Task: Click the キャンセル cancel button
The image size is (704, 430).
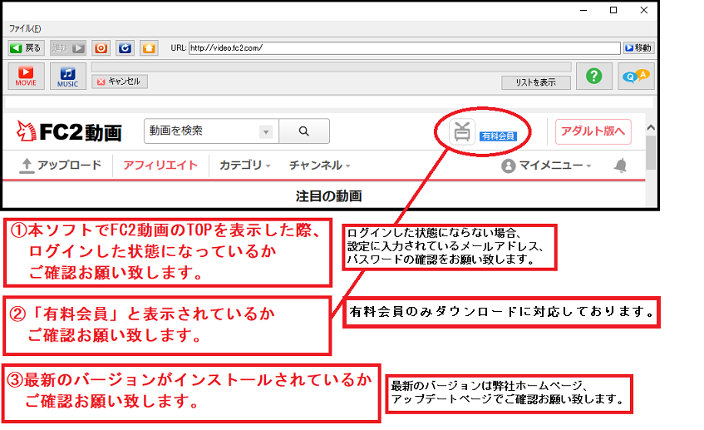Action: point(120,82)
